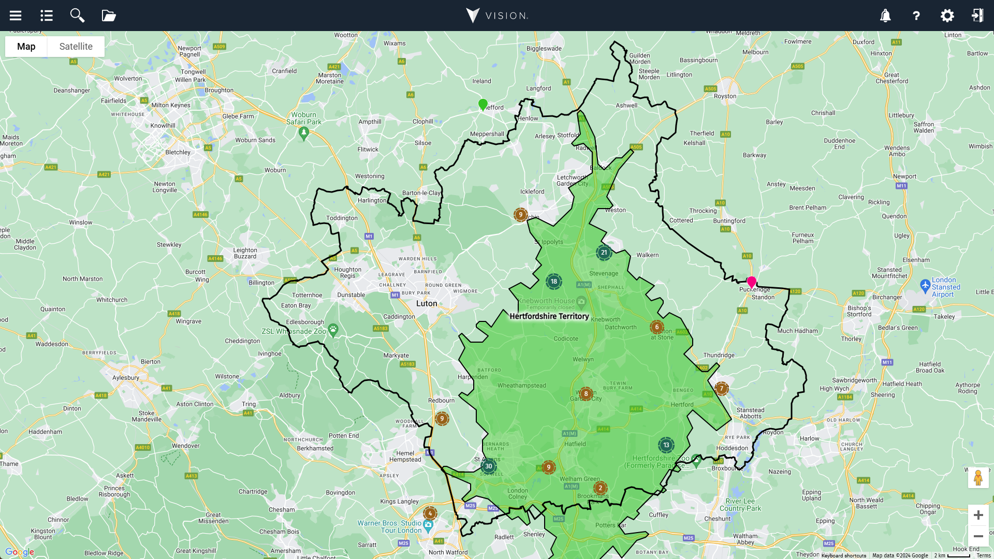Click the Hatfield town label
The image size is (994, 559).
tap(575, 444)
